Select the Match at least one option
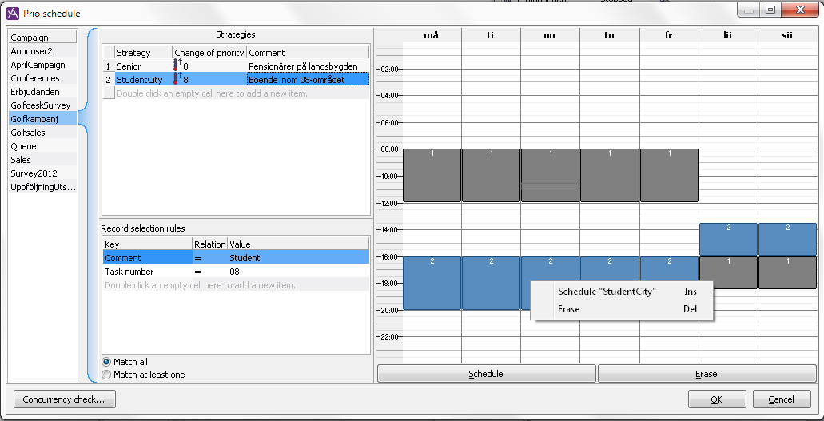This screenshot has height=421, width=824. click(106, 375)
